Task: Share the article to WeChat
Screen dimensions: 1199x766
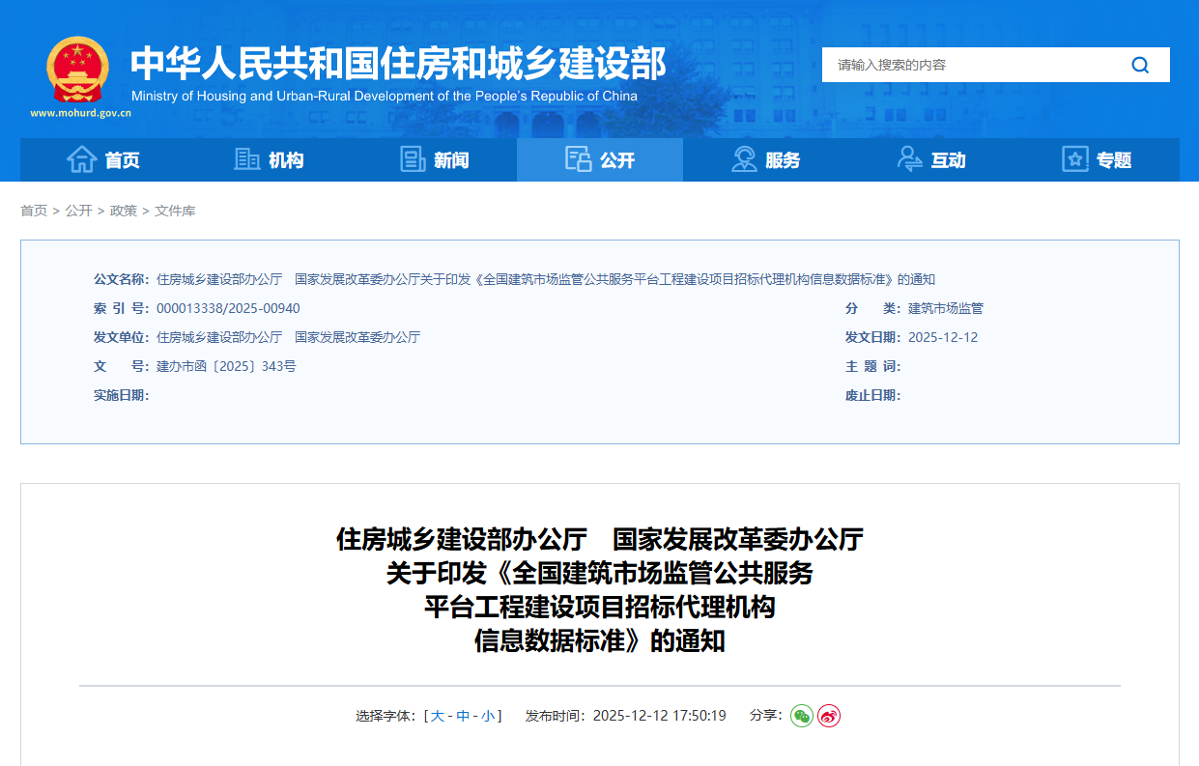Action: click(800, 716)
